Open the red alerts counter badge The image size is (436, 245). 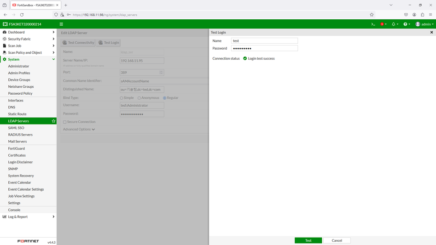coord(382,24)
